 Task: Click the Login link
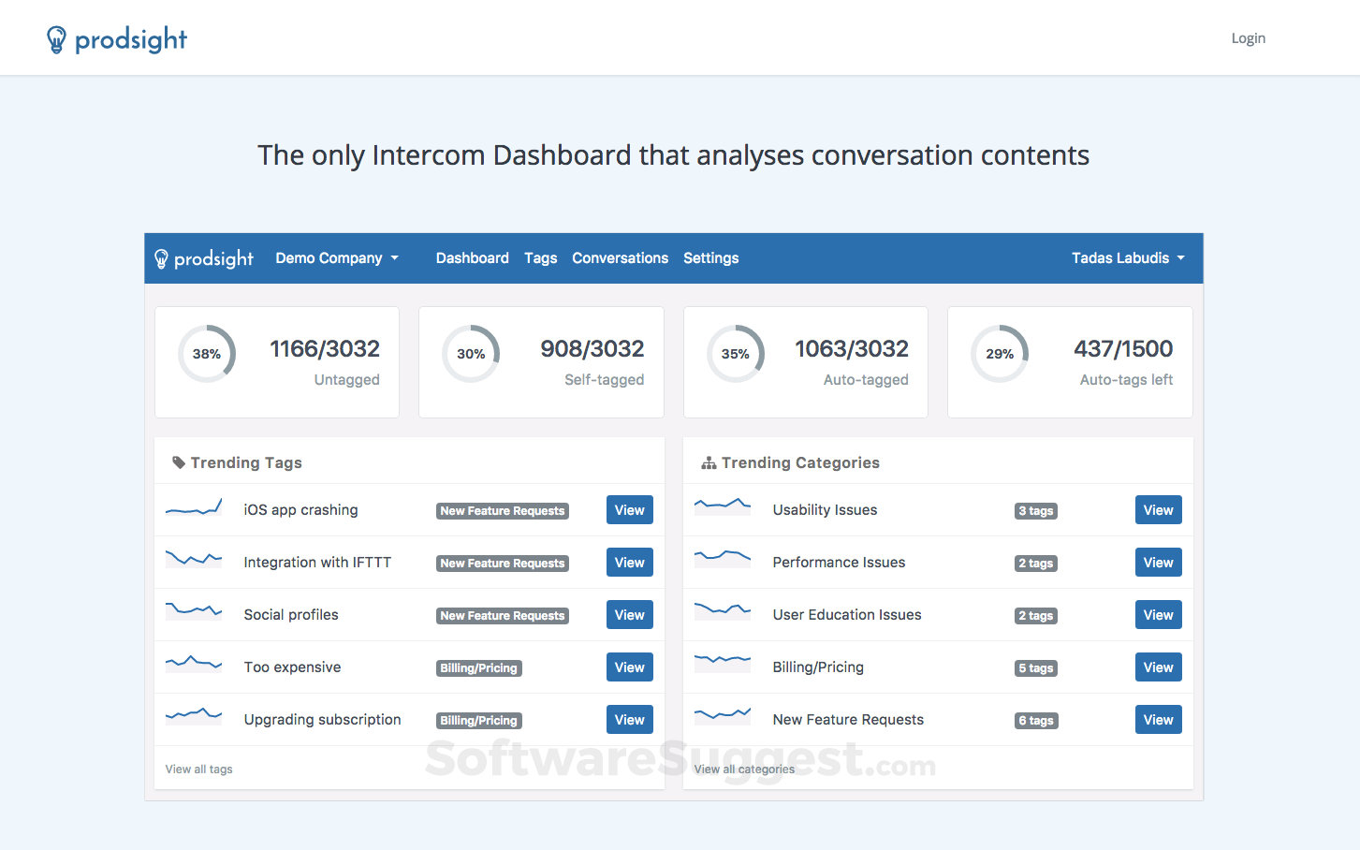click(1248, 38)
